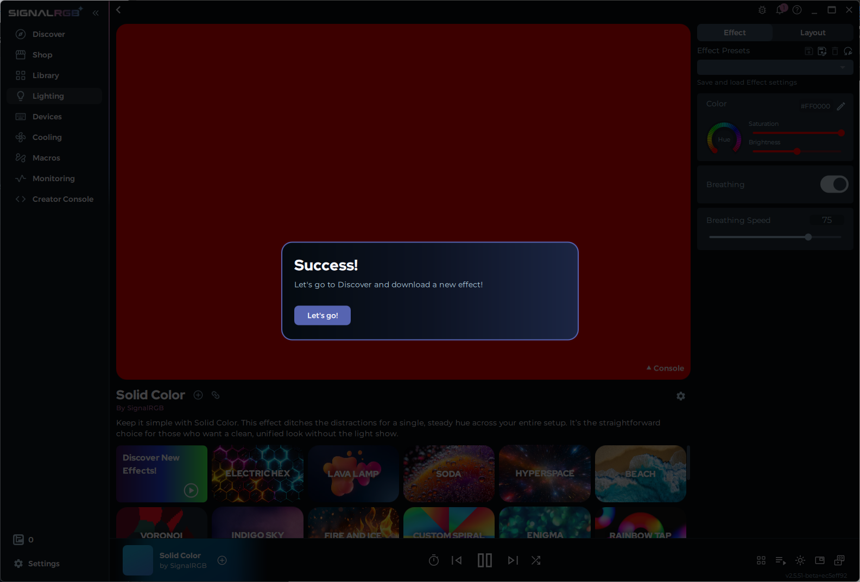Pause the effect playback
This screenshot has height=582, width=860.
click(485, 560)
